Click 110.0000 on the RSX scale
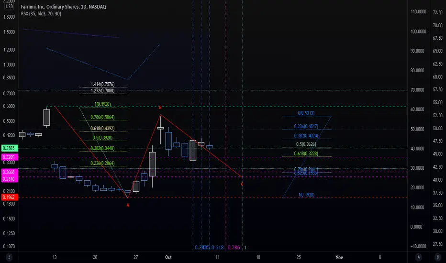The image size is (446, 263). click(x=418, y=11)
